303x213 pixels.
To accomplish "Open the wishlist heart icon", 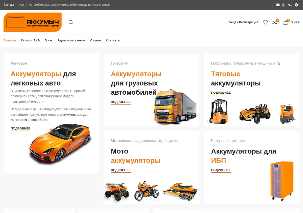I will point(265,22).
